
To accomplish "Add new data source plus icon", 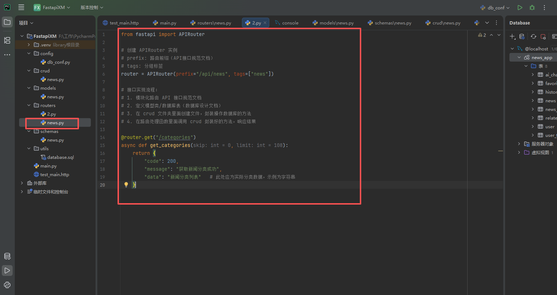I will click(512, 36).
